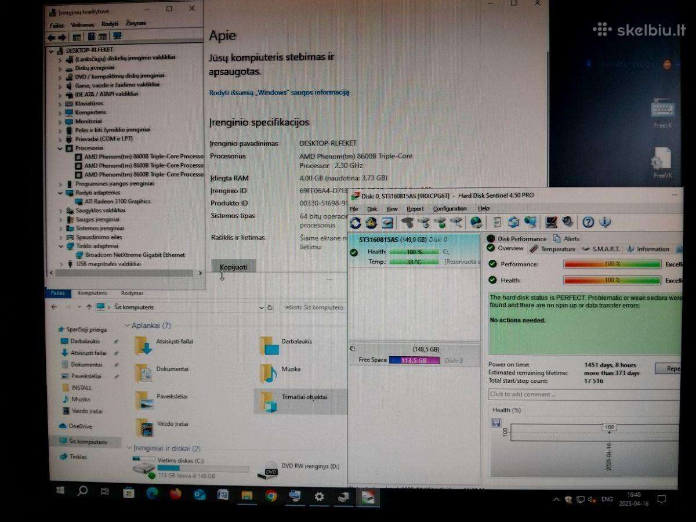Click the Refresh icon in Hard Disk Sentinel toolbar
The height and width of the screenshot is (522, 696).
pyautogui.click(x=356, y=222)
